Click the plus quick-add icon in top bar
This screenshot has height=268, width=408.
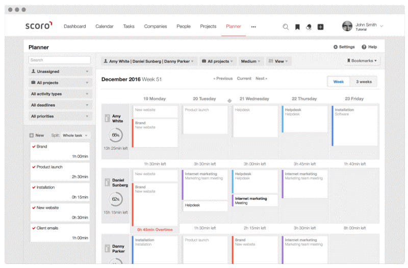click(x=320, y=27)
